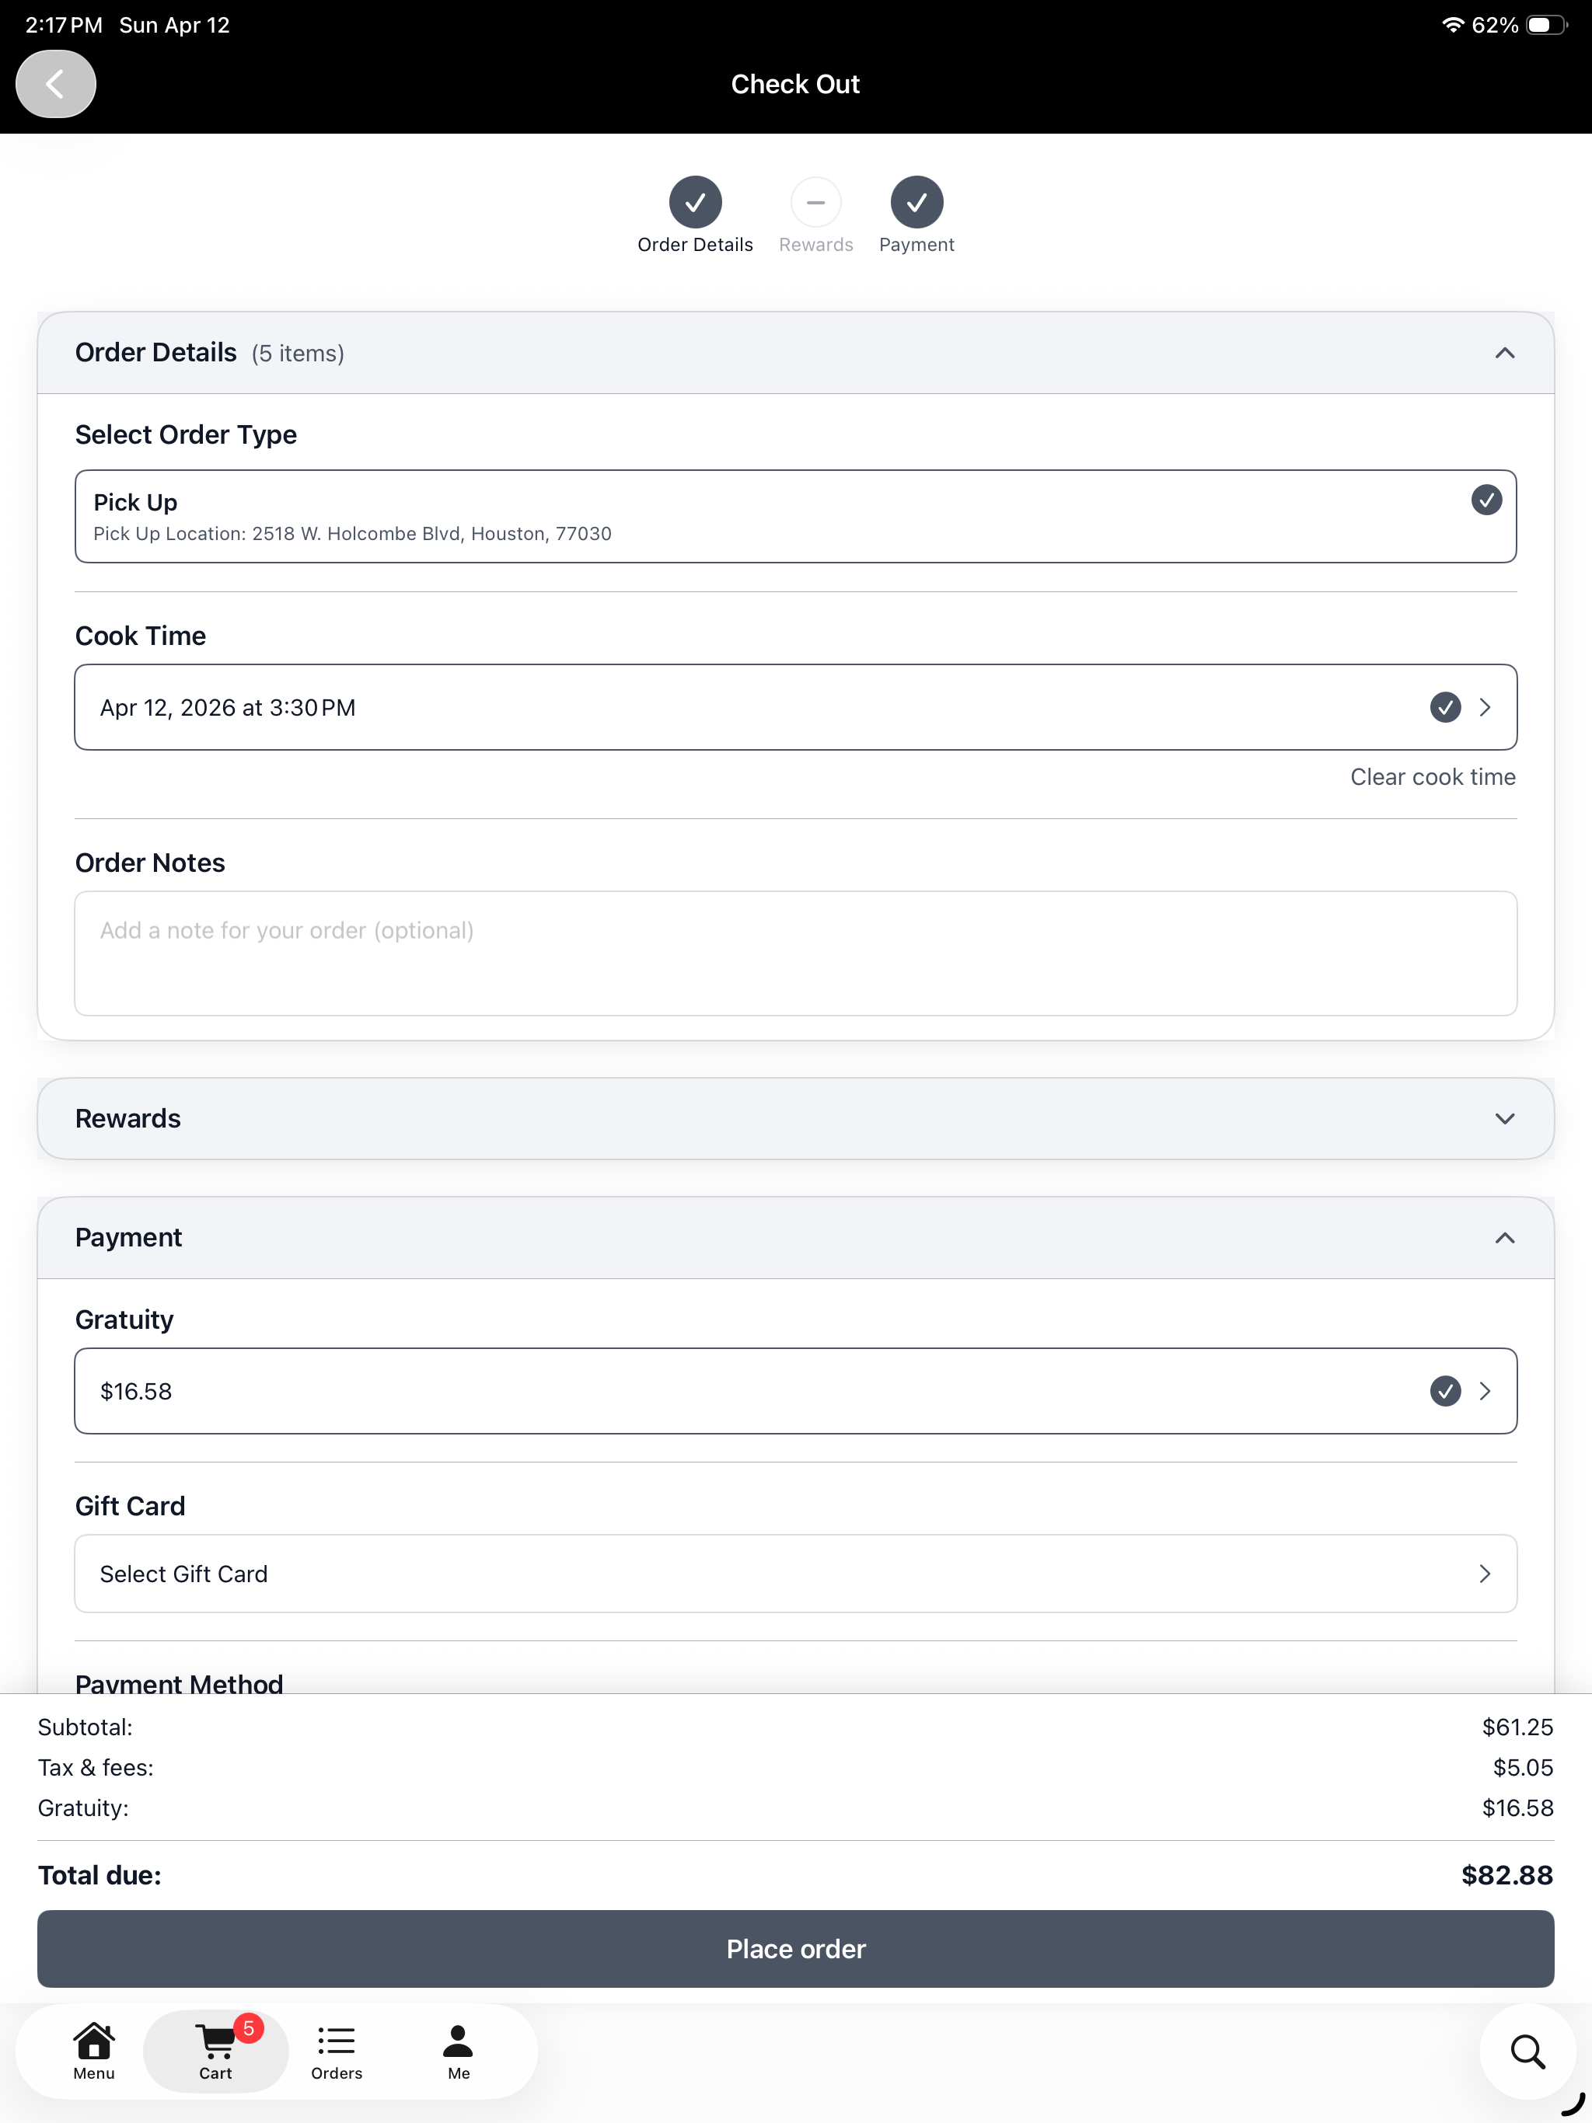Tap the red cart badge showing 5

(x=248, y=2028)
